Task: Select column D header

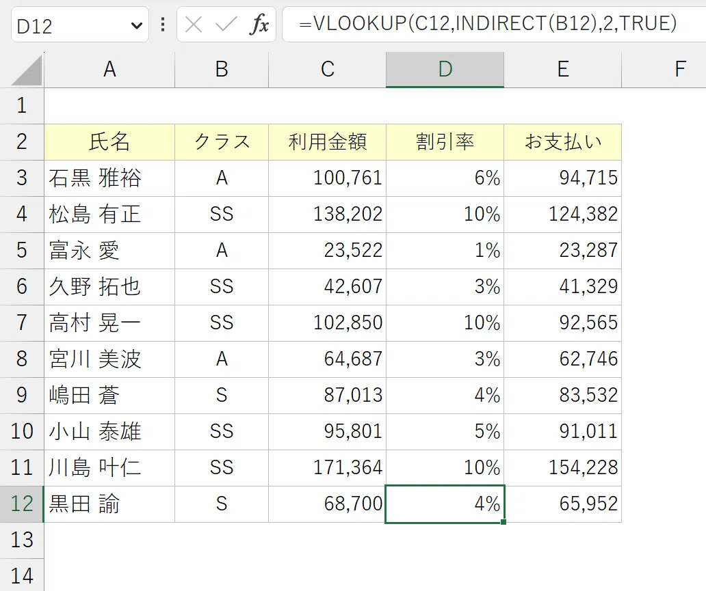Action: click(x=445, y=69)
